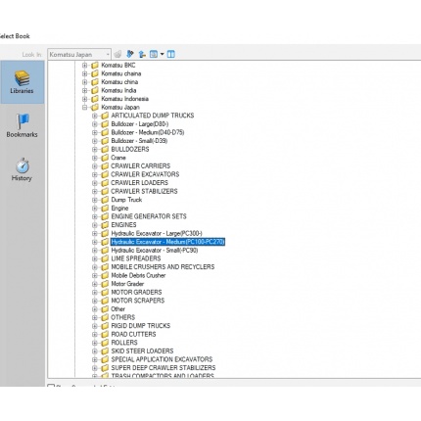This screenshot has width=421, height=421.
Task: Expand CRAWLER EXCAVATORS node
Action: click(95, 174)
